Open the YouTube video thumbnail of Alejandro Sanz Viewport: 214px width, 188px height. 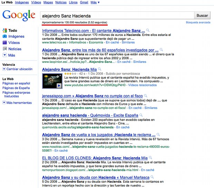pos(52,81)
